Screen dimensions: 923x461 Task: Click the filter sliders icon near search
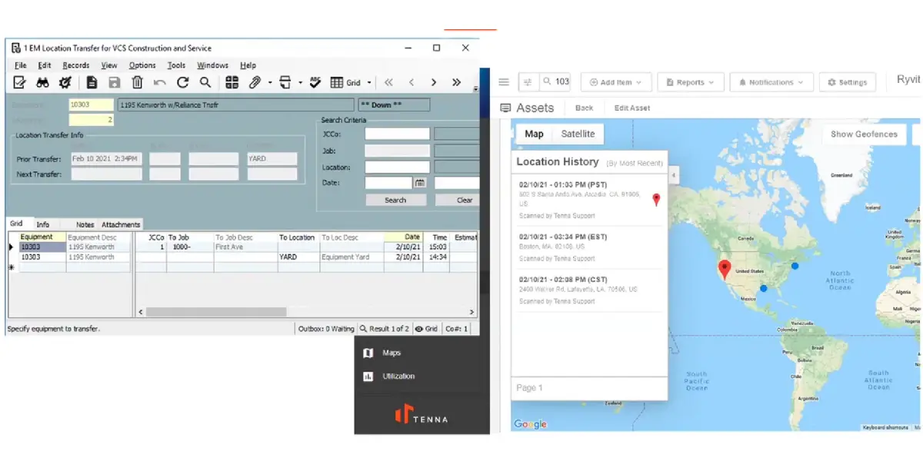tap(528, 81)
